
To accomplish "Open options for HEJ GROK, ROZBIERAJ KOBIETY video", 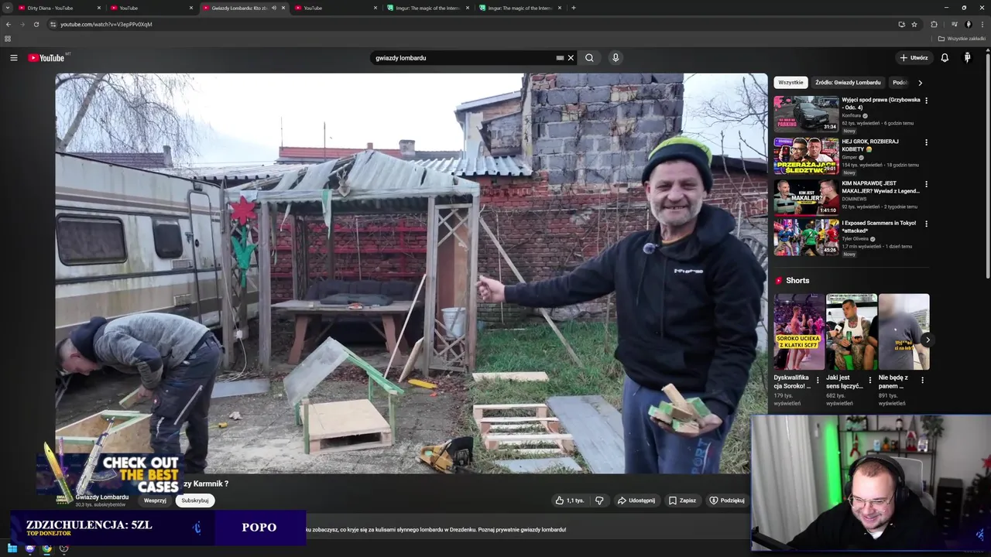I will point(926,142).
